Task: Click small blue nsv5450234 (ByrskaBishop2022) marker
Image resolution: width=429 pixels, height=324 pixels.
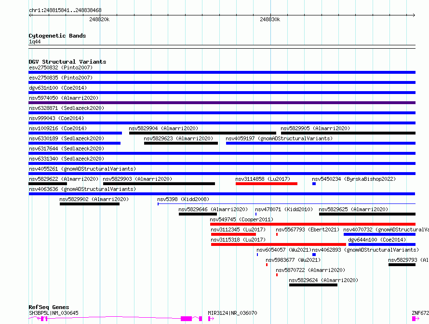Action: [314, 184]
